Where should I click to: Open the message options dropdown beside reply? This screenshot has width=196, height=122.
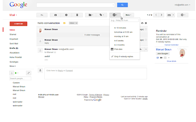[146, 49]
